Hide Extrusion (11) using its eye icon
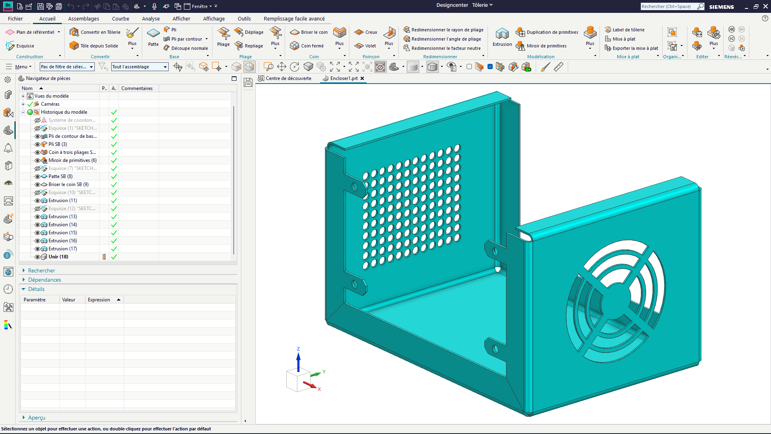Screen dimensions: 771x434 coord(37,201)
